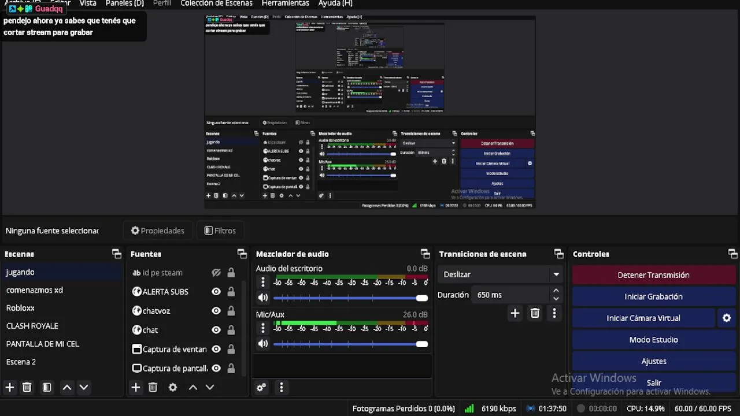Open source Propiedades button
740x416 pixels.
(x=157, y=231)
